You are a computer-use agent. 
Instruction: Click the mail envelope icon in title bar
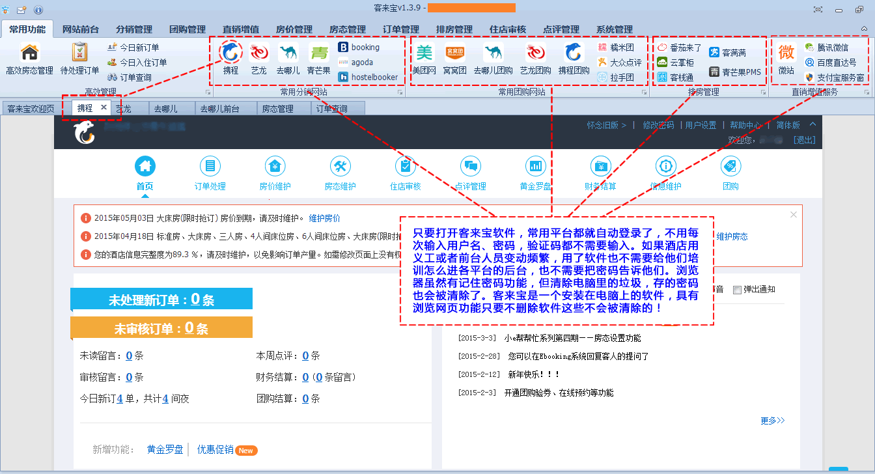pos(21,10)
